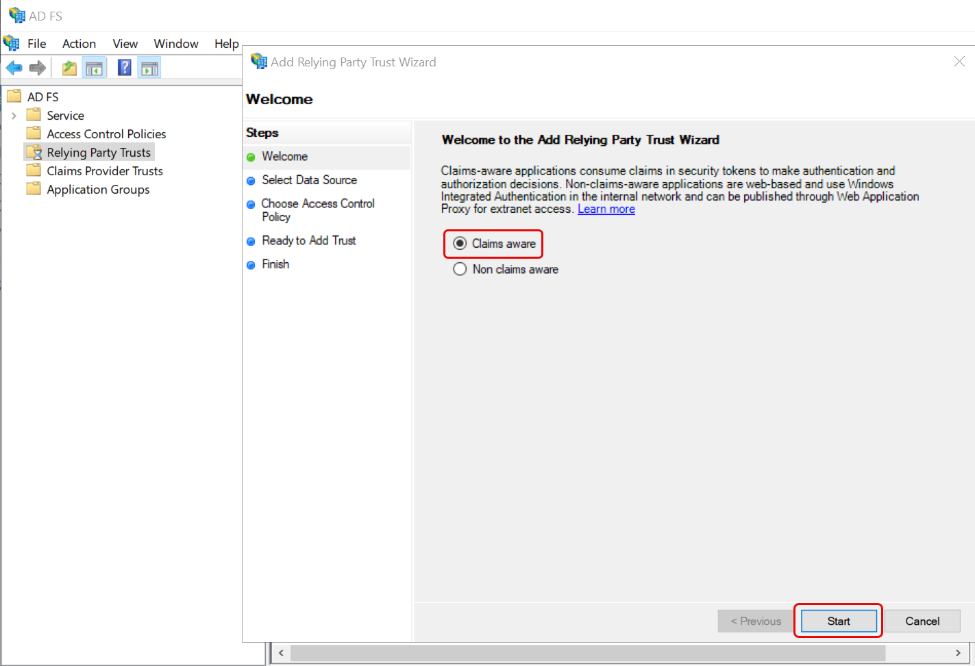Expand the Service tree node
975x666 pixels.
(x=14, y=116)
